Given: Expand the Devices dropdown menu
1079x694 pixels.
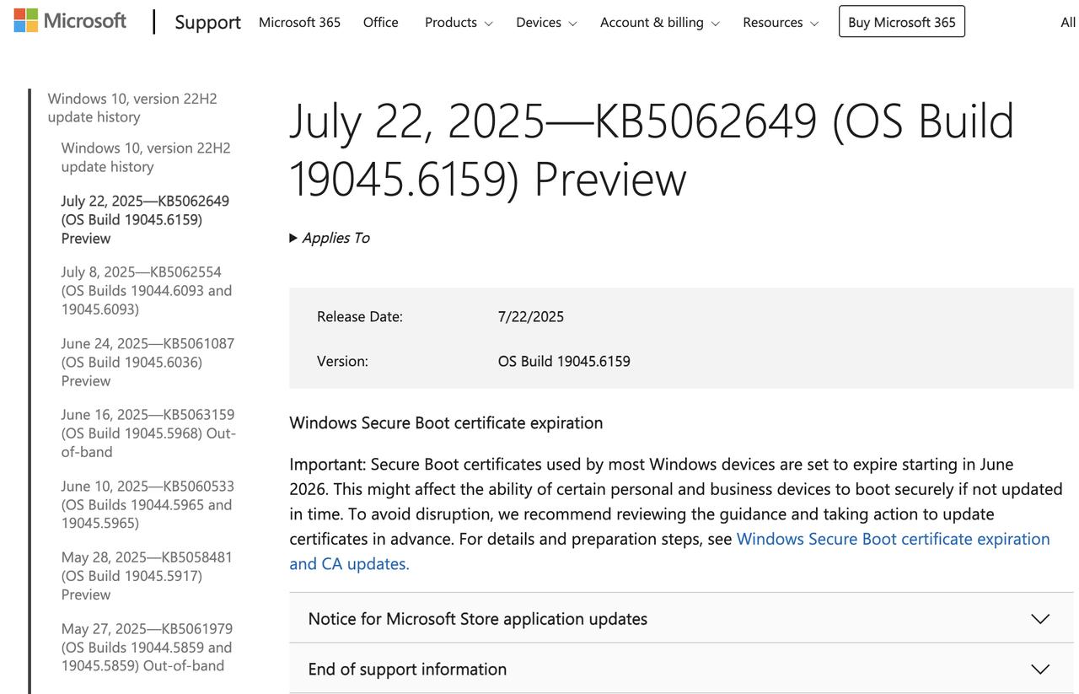Looking at the screenshot, I should pyautogui.click(x=546, y=22).
